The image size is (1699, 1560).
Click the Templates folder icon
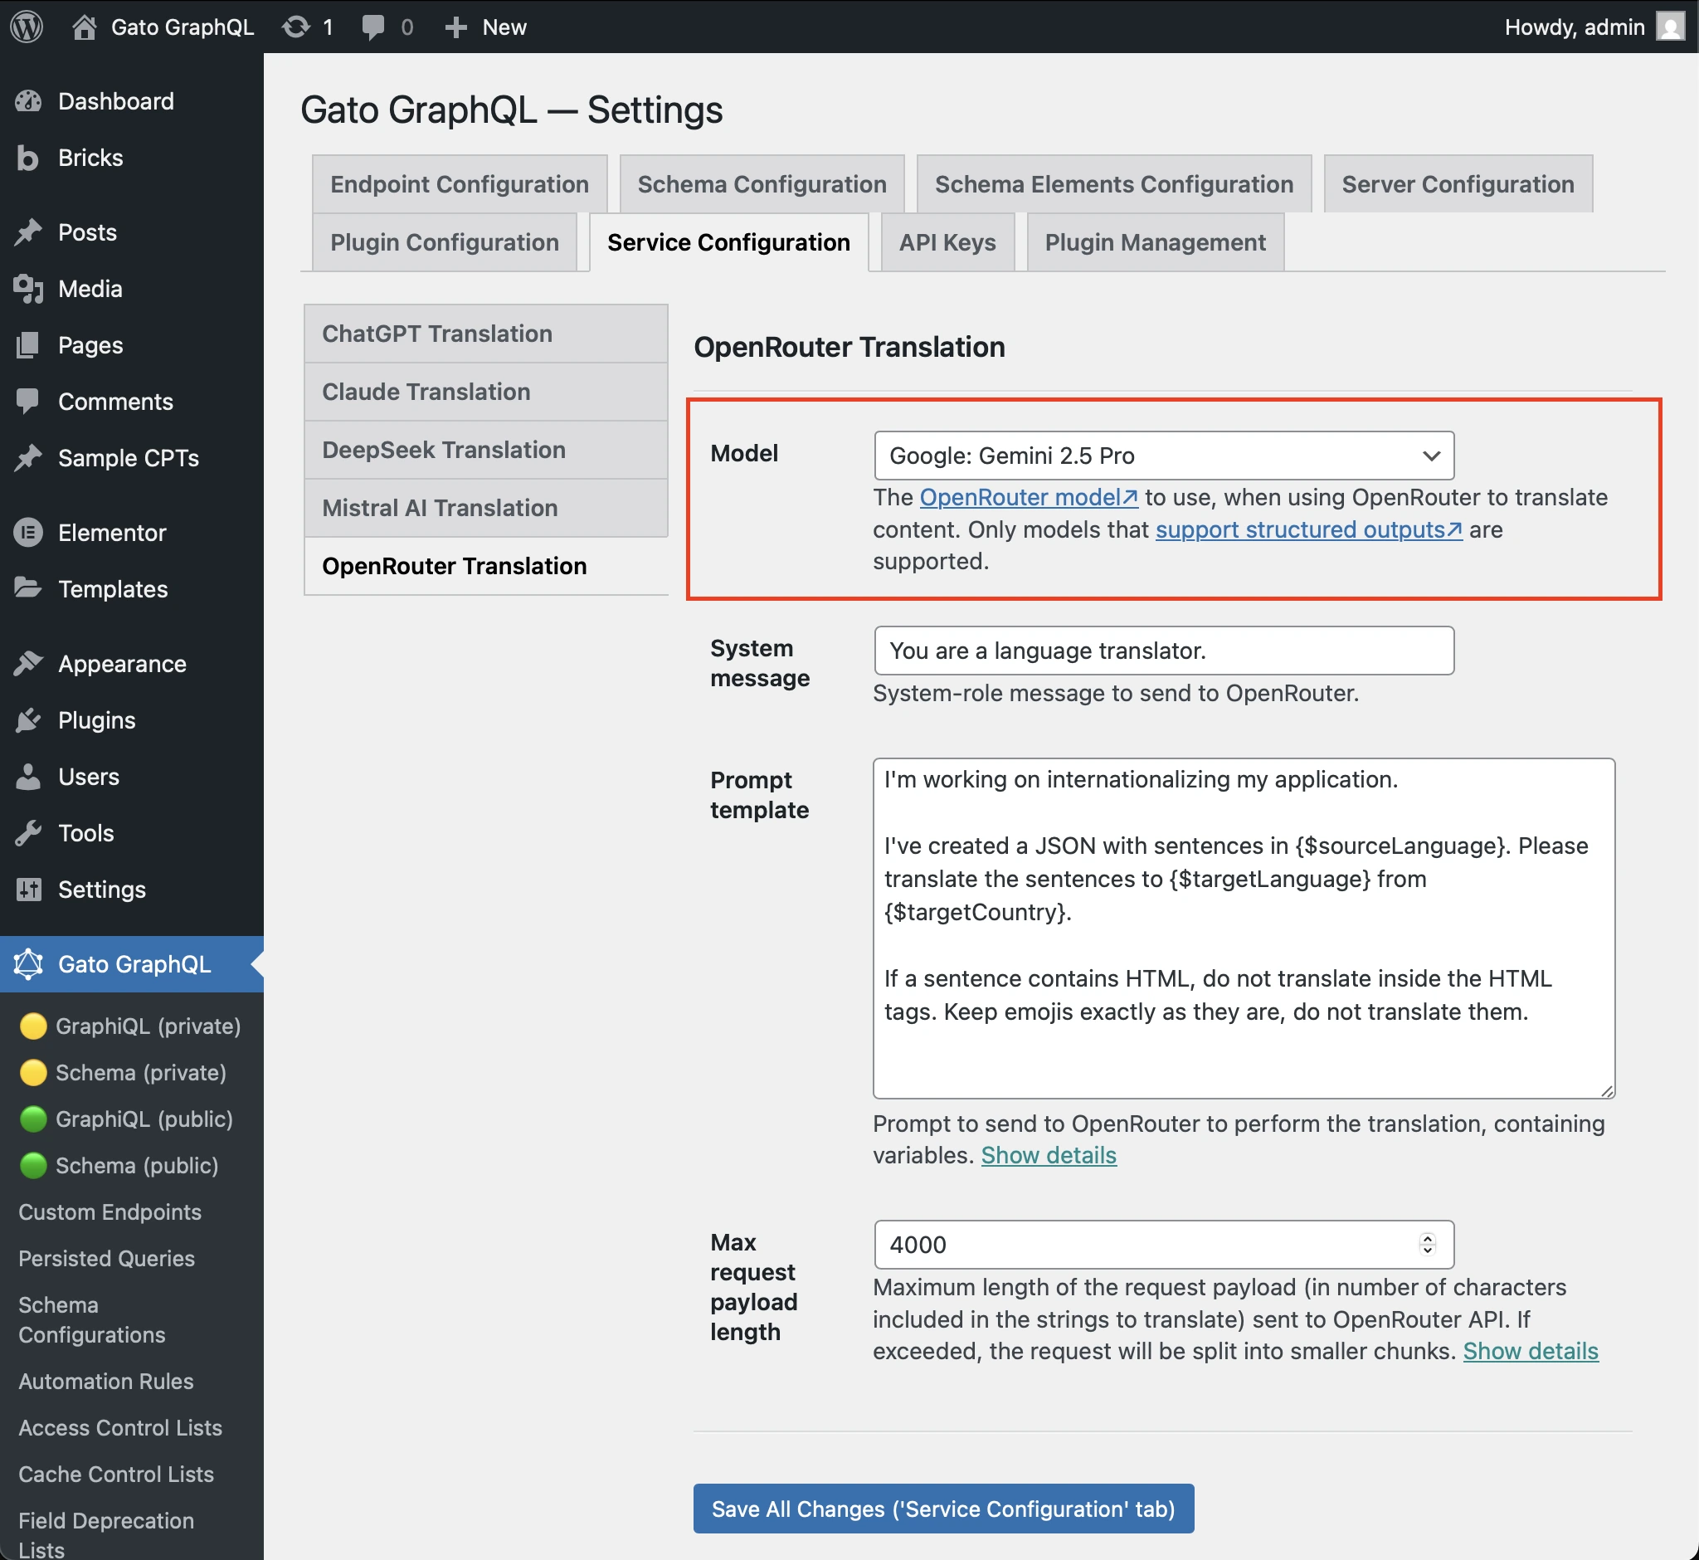29,588
